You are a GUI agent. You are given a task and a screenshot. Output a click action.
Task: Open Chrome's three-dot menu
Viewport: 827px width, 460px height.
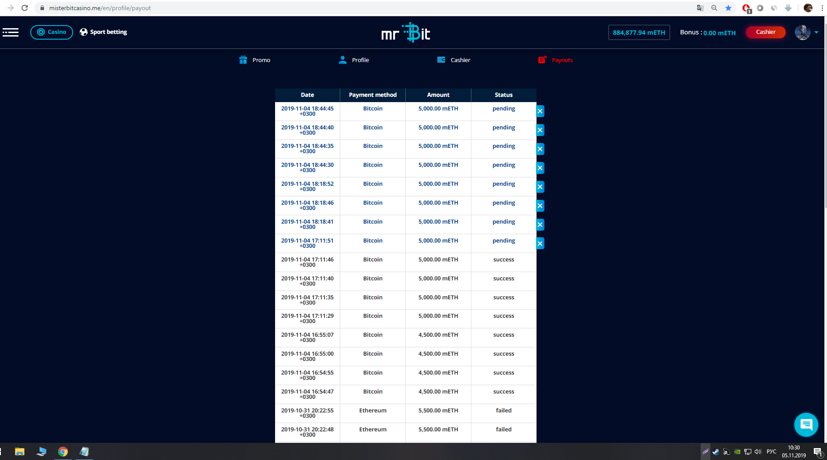(x=822, y=8)
